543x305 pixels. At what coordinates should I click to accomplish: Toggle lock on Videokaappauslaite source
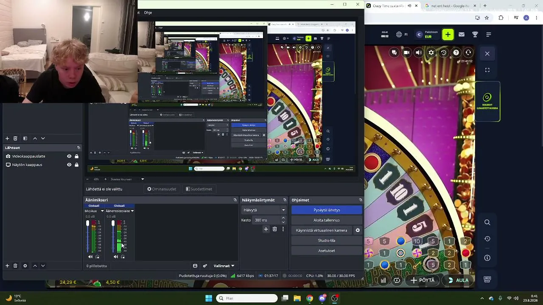(76, 156)
